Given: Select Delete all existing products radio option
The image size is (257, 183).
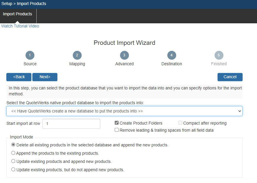Looking at the screenshot, I should [13, 145].
